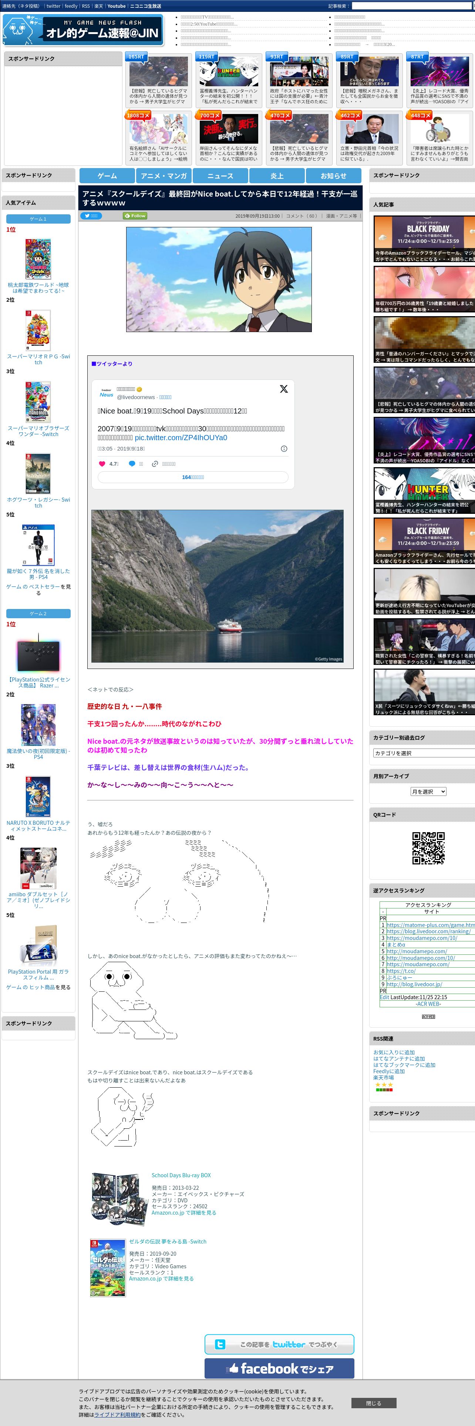The width and height of the screenshot is (475, 1426).
Task: Select the アニメ・マンガ navigation tab
Action: pyautogui.click(x=164, y=175)
